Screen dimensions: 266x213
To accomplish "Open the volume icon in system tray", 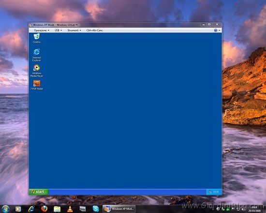I will click(x=243, y=209).
